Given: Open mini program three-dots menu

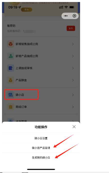Looking at the screenshot, I should pyautogui.click(x=66, y=16).
